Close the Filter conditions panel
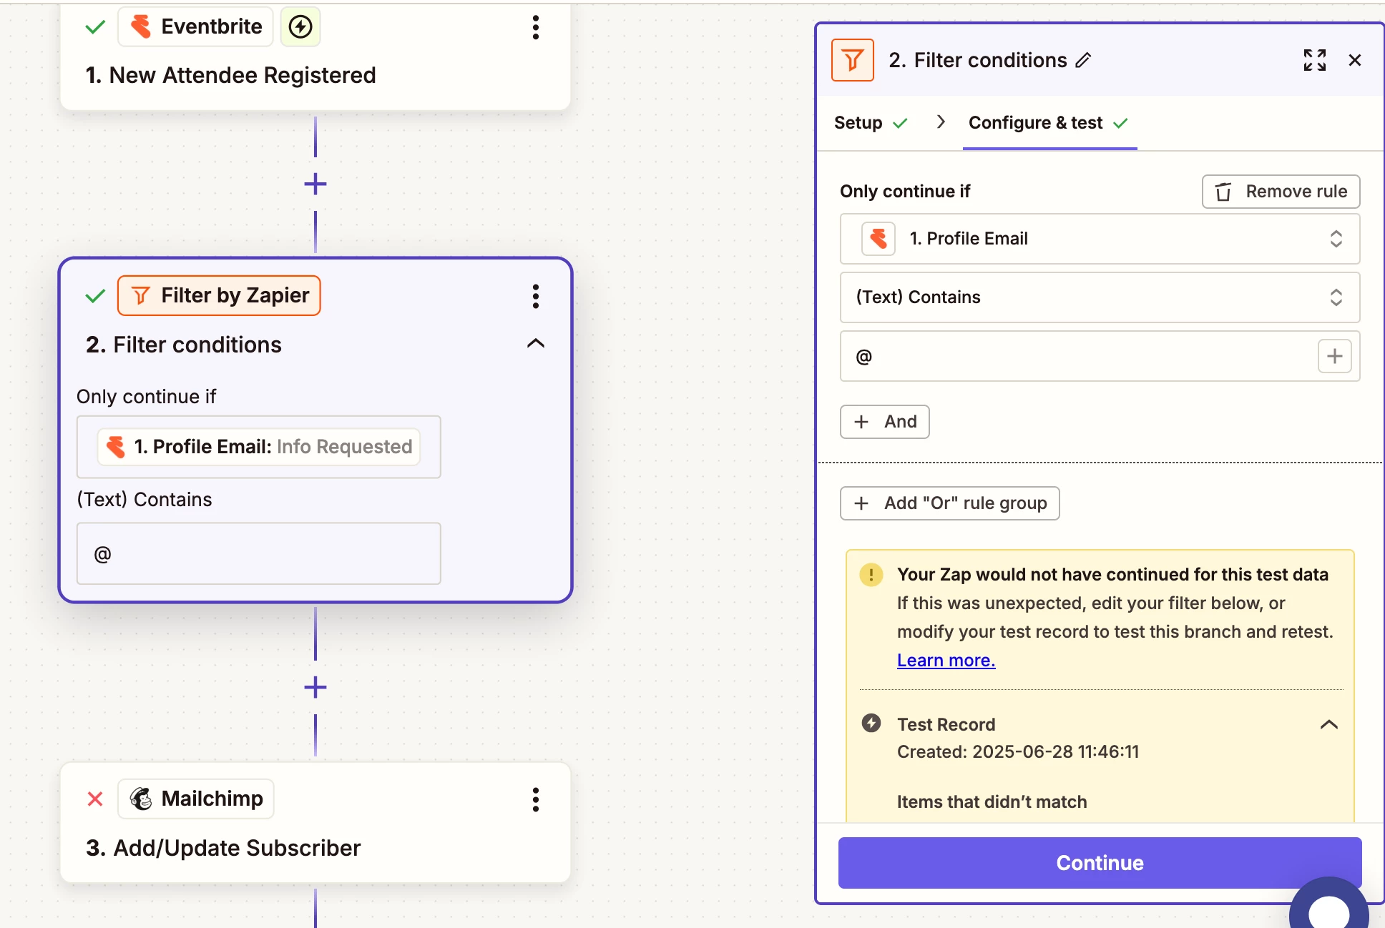Screen dimensions: 1385x928 coord(1355,60)
